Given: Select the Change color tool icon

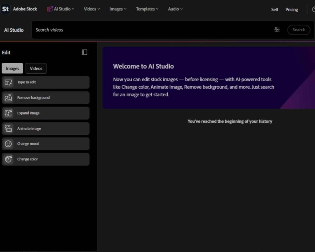Looking at the screenshot, I should (x=8, y=159).
